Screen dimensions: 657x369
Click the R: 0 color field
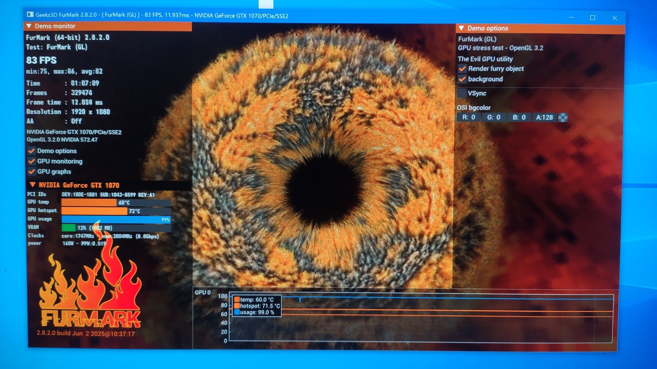469,117
